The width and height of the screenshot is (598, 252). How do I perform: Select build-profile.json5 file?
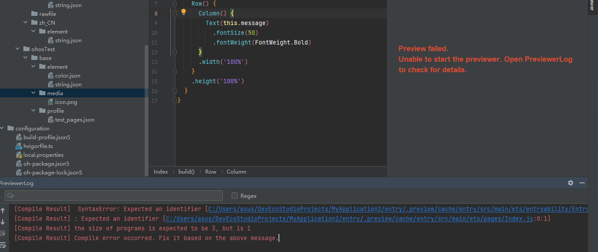click(47, 137)
